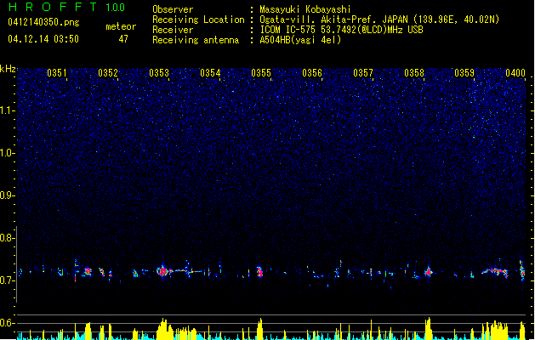Click the 0351 time marker
Viewport: 535px width, 340px height.
[x=57, y=73]
